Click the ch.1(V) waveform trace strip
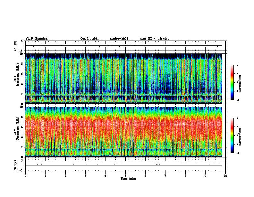Viewport: 254px width, 197px height. [124, 46]
